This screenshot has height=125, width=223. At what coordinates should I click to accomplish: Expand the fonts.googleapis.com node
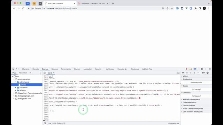click(14, 96)
